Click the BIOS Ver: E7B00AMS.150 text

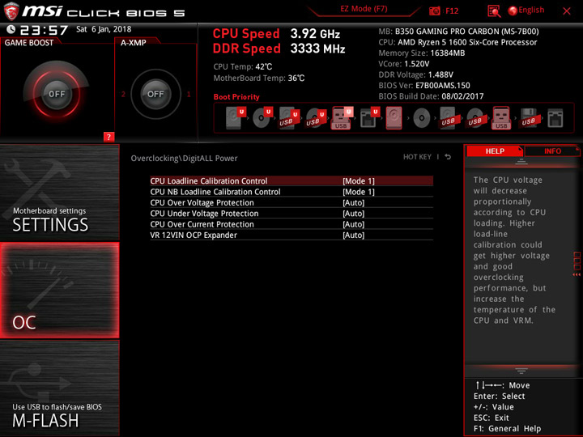tap(424, 86)
